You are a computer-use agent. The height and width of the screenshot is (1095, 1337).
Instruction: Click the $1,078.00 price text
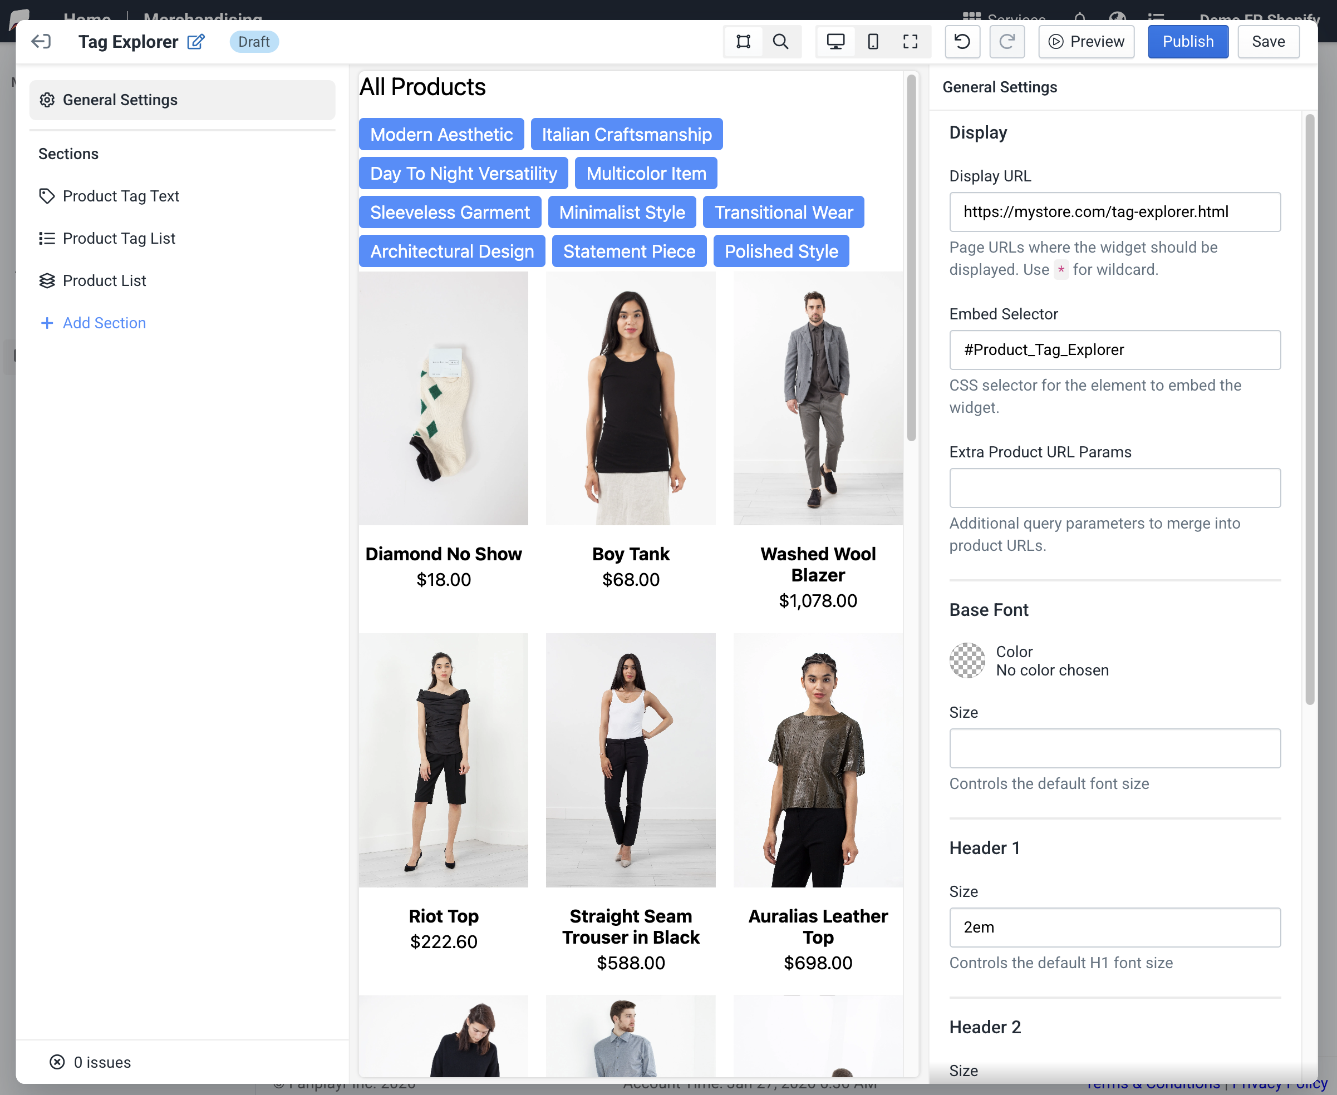818,601
